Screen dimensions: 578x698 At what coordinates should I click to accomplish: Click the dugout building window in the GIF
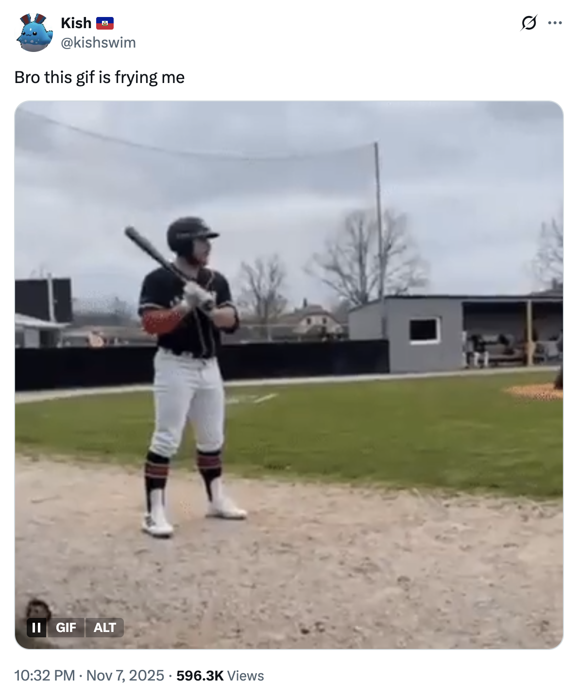[425, 330]
